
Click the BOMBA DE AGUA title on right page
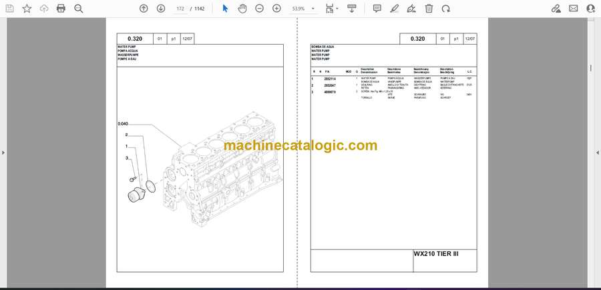click(x=323, y=46)
